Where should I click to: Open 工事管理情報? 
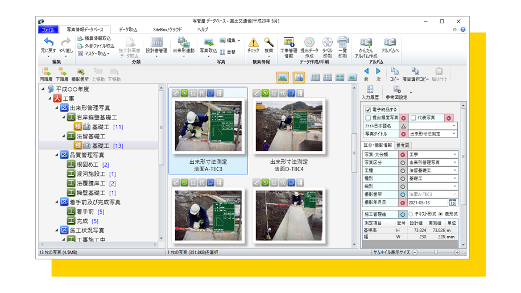point(288,47)
